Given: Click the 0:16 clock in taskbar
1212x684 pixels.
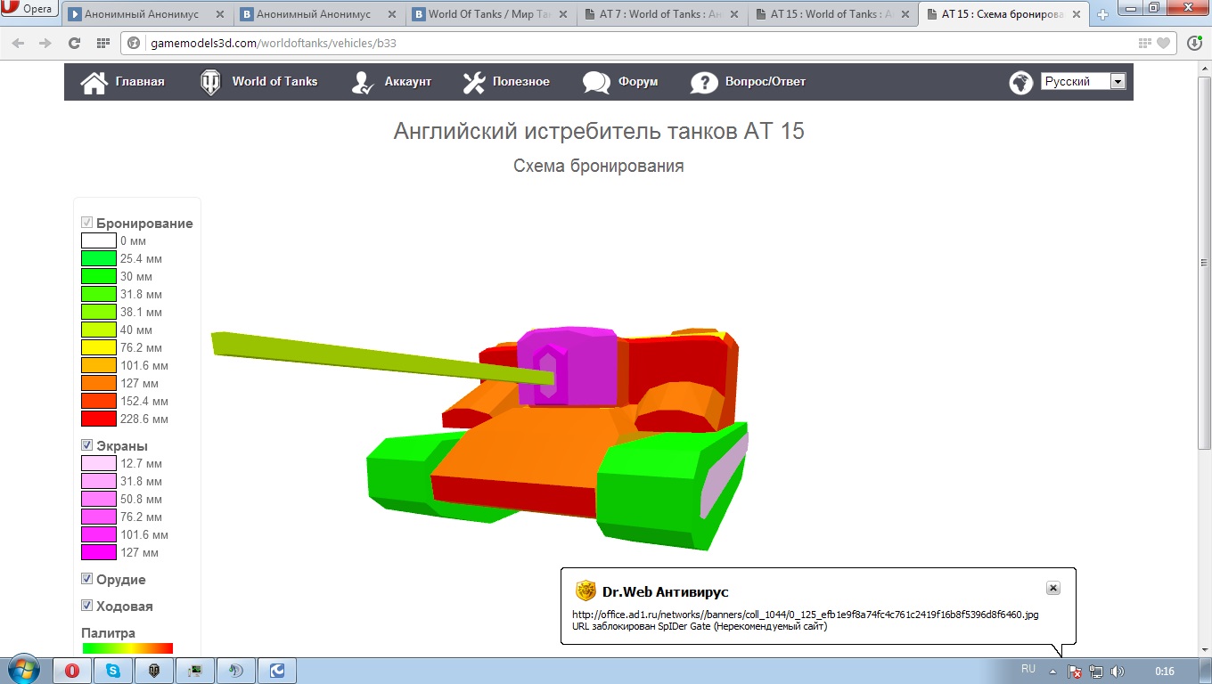Looking at the screenshot, I should click(x=1164, y=671).
